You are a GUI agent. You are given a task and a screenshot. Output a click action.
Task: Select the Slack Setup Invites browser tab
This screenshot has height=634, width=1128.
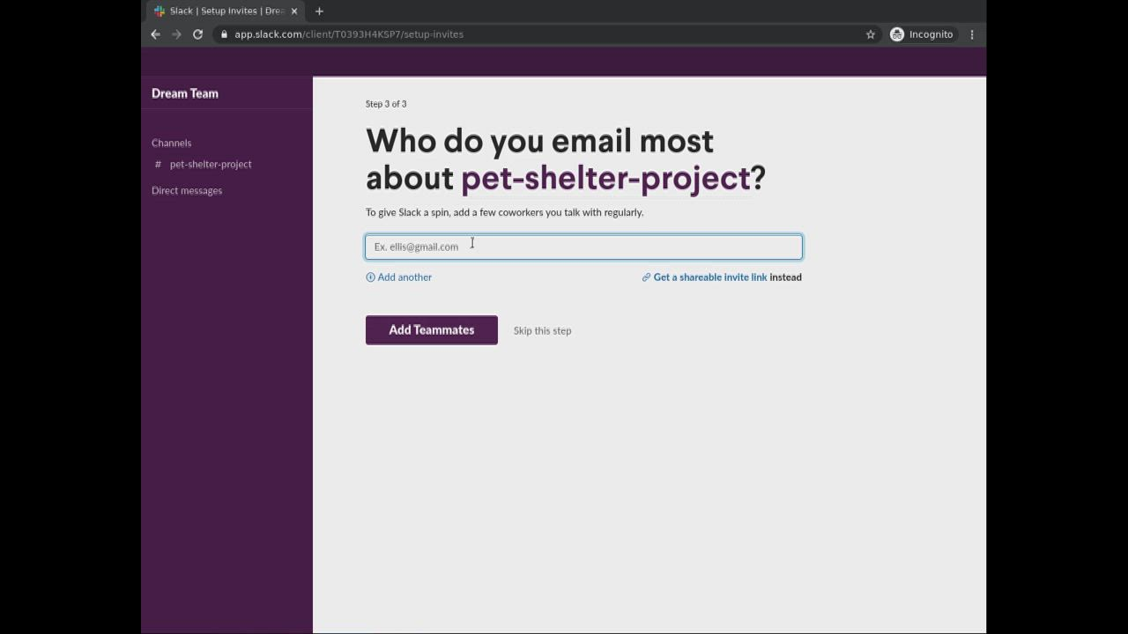pos(226,11)
